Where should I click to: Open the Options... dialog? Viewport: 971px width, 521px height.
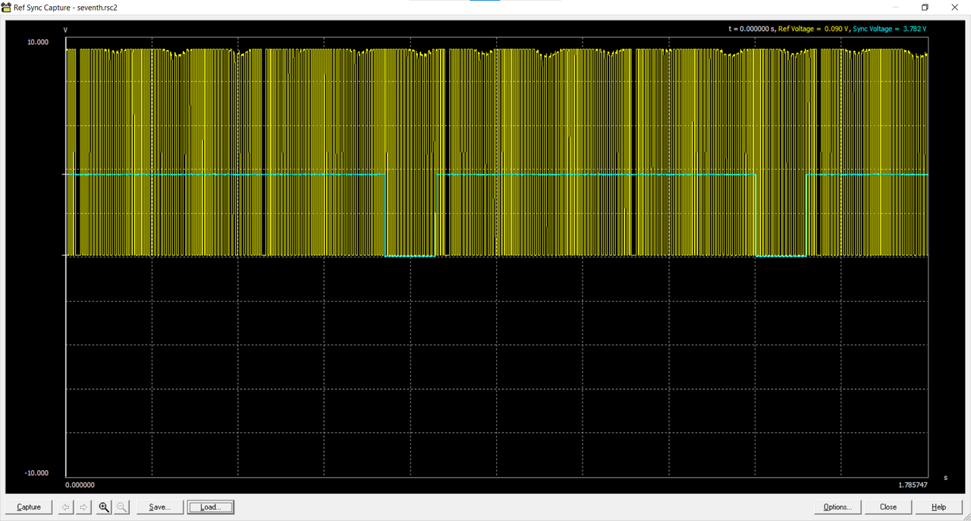(x=837, y=507)
